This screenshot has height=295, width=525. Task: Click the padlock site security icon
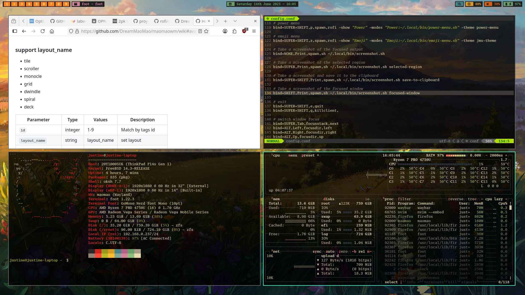77,31
